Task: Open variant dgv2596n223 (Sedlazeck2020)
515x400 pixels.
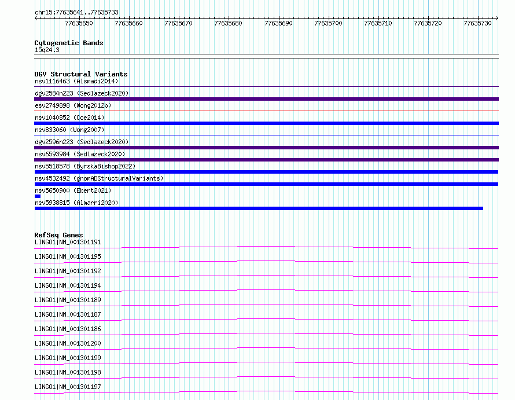Action: pyautogui.click(x=82, y=142)
